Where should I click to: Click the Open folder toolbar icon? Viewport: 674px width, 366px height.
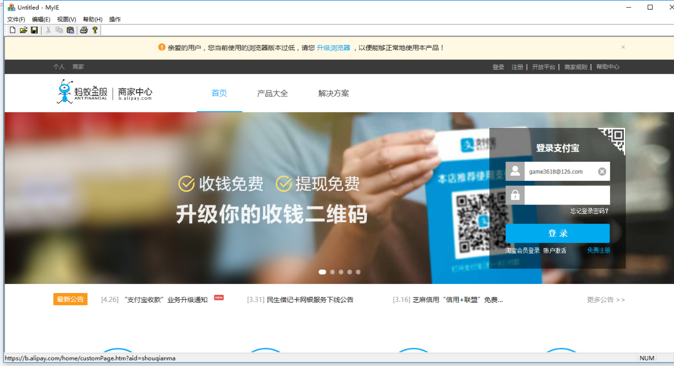pyautogui.click(x=23, y=30)
